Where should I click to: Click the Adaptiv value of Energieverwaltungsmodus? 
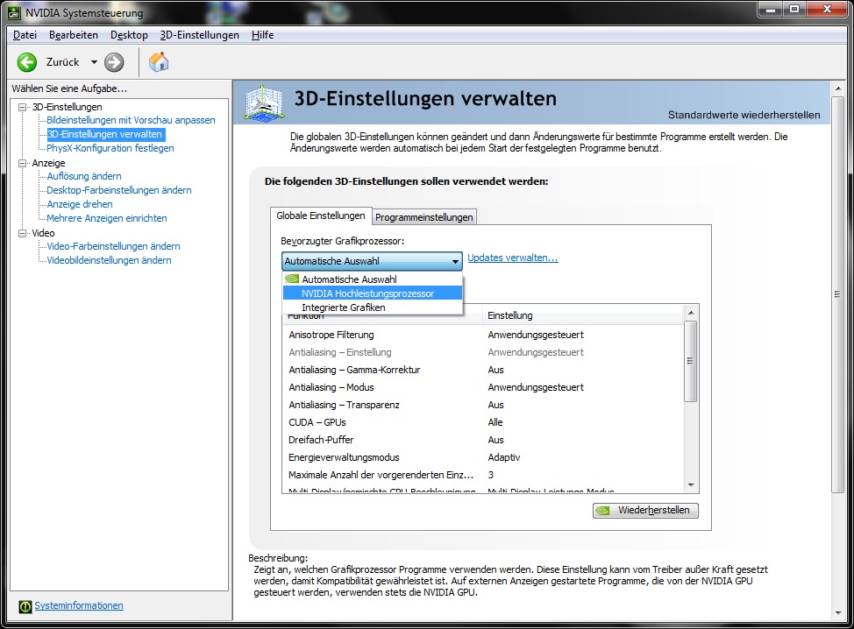click(x=504, y=457)
